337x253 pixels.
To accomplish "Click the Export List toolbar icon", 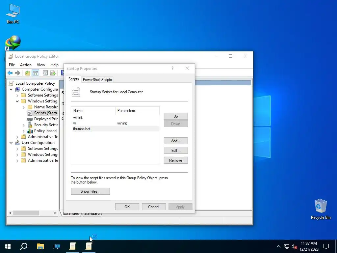I will tap(53, 73).
